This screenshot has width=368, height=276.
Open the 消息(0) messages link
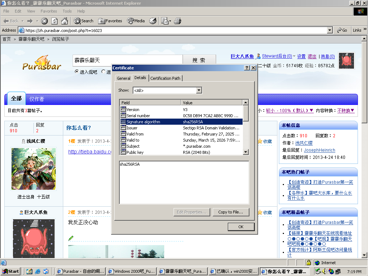[328, 56]
